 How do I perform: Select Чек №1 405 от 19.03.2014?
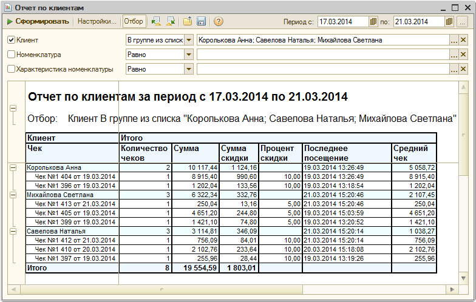coord(75,213)
